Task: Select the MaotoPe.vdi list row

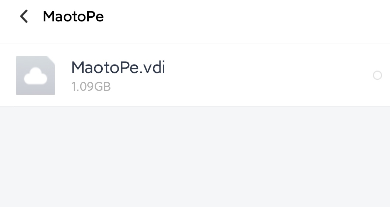Action: [x=195, y=75]
